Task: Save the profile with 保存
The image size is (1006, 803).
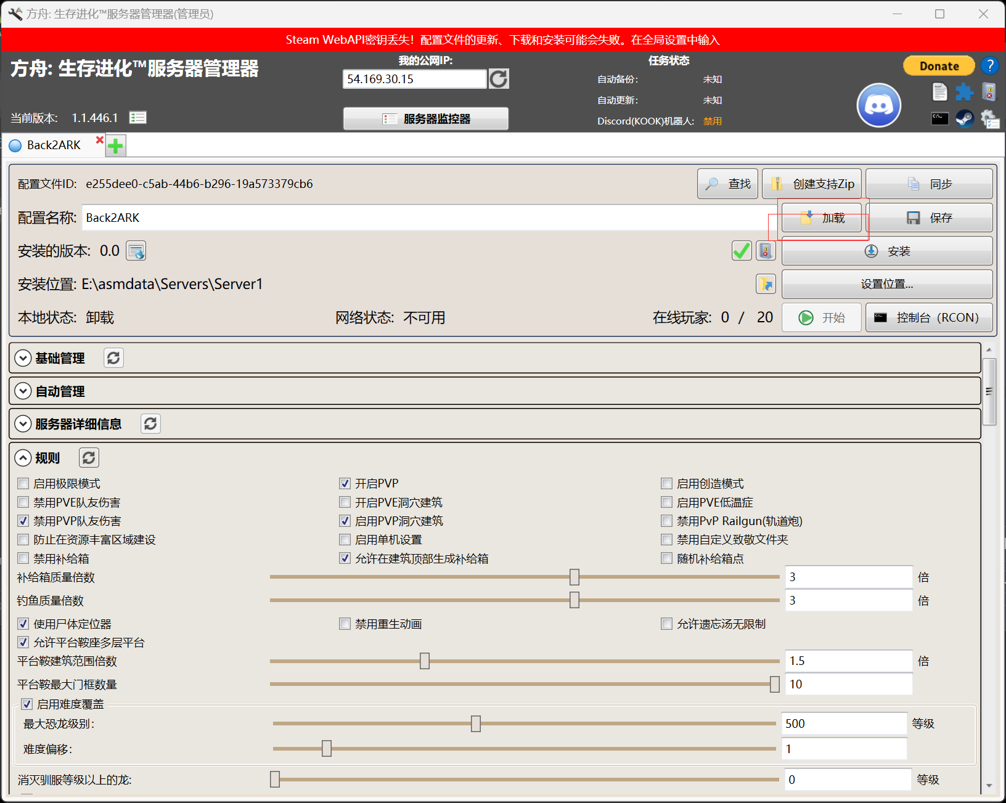Action: [x=929, y=218]
